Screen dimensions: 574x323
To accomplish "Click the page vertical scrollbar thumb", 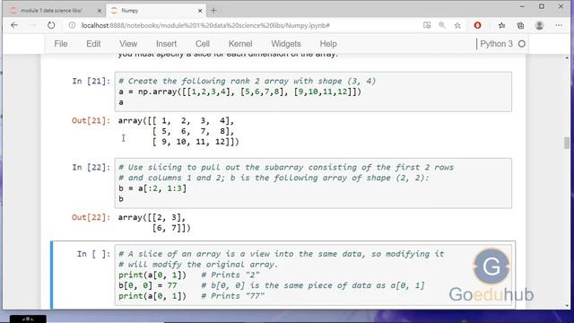I will pos(567,143).
